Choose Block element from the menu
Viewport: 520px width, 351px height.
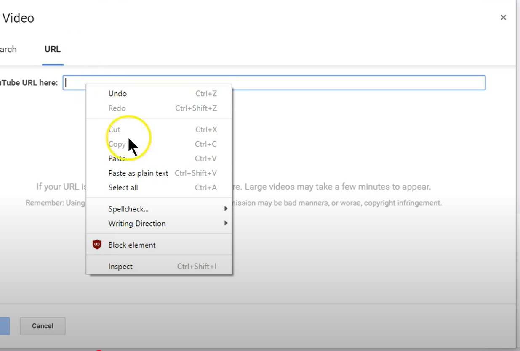coord(131,245)
